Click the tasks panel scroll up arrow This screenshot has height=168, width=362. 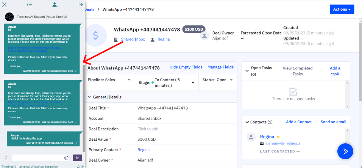point(347,82)
